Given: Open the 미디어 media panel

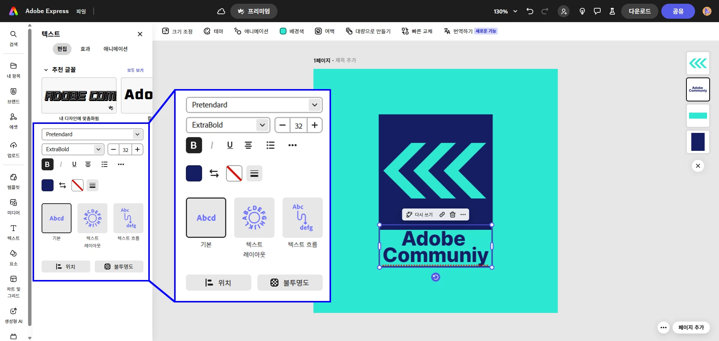Looking at the screenshot, I should (13, 207).
